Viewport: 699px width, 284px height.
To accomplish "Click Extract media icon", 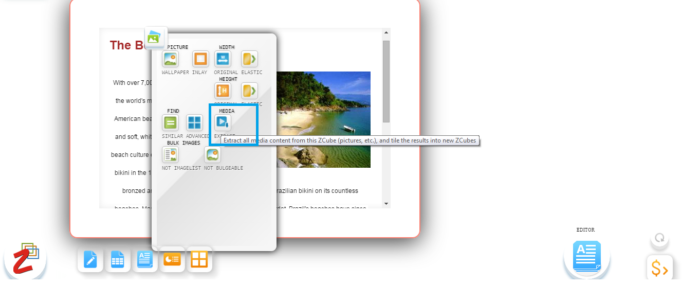I will (223, 122).
